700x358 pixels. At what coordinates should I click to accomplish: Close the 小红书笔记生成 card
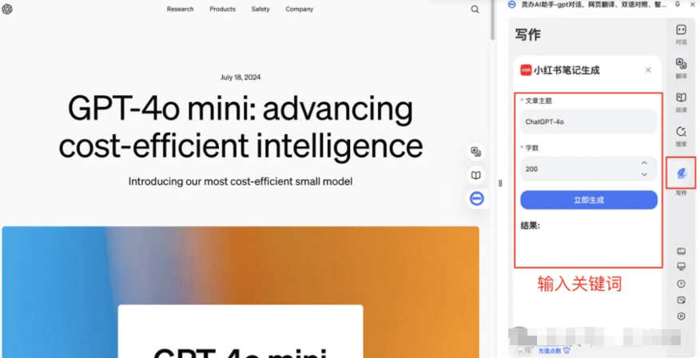[648, 70]
